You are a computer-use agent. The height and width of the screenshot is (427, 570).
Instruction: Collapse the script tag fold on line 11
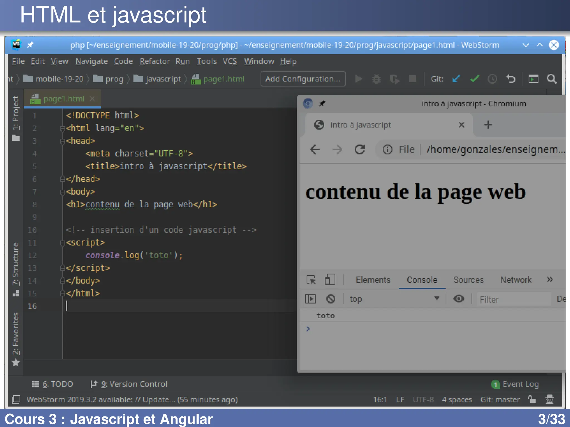(63, 243)
